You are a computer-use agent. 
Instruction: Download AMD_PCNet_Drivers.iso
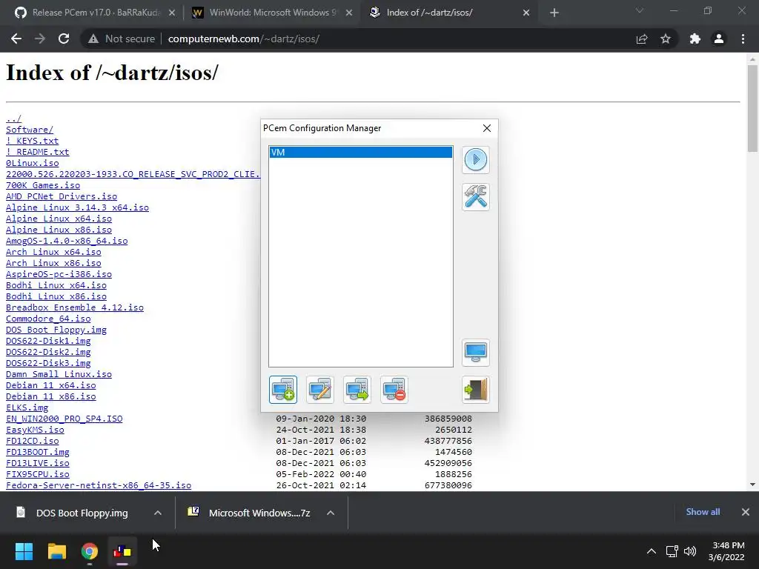click(x=62, y=196)
